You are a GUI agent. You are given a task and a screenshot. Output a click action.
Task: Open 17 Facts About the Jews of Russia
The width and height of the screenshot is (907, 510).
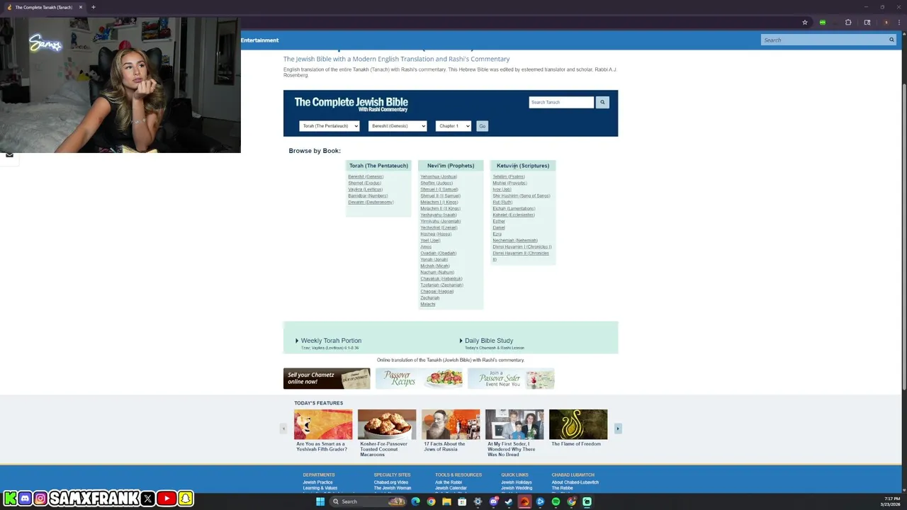pyautogui.click(x=451, y=431)
